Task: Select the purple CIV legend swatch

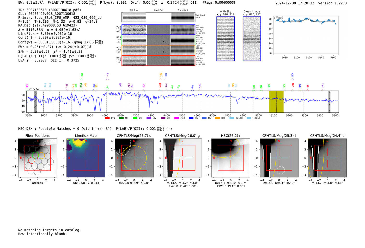Action: point(149,118)
